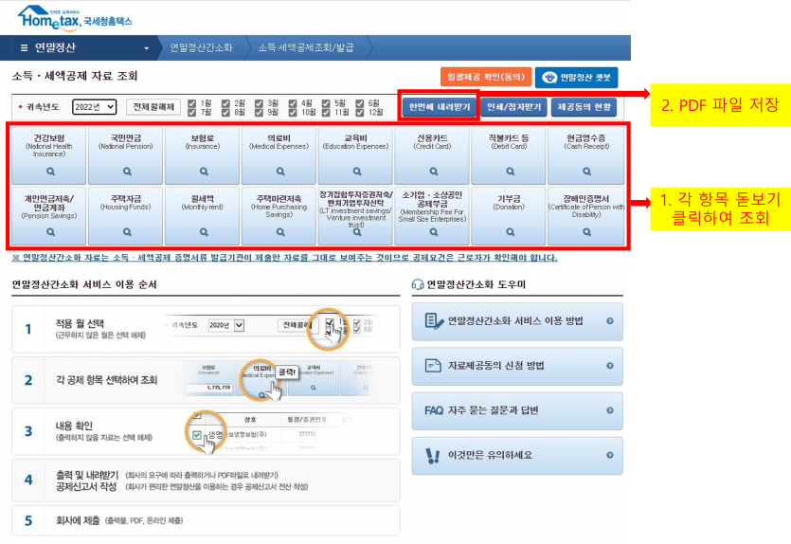Click the Medical Expenses (의료비) search icon

click(279, 173)
